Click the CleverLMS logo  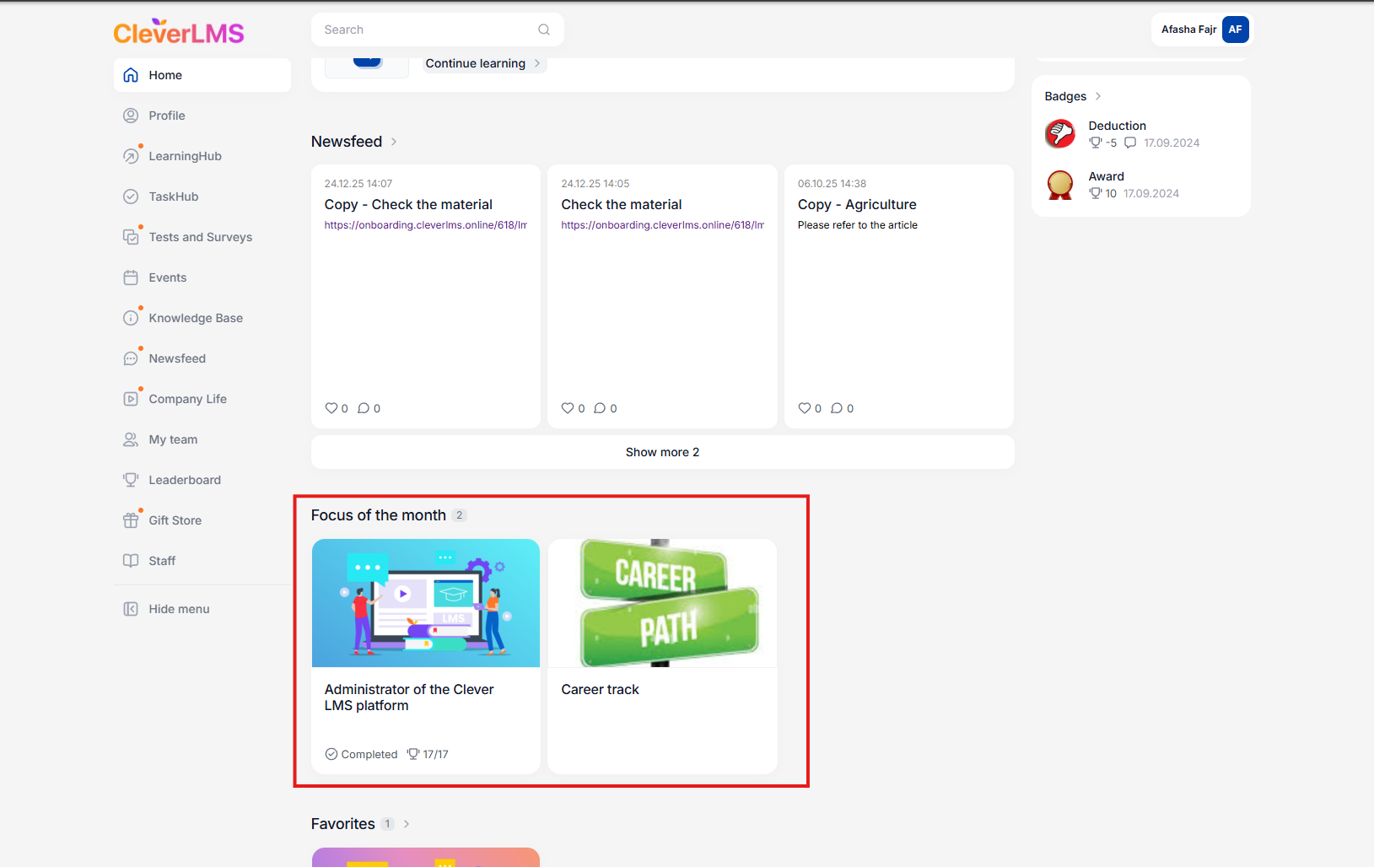tap(179, 32)
